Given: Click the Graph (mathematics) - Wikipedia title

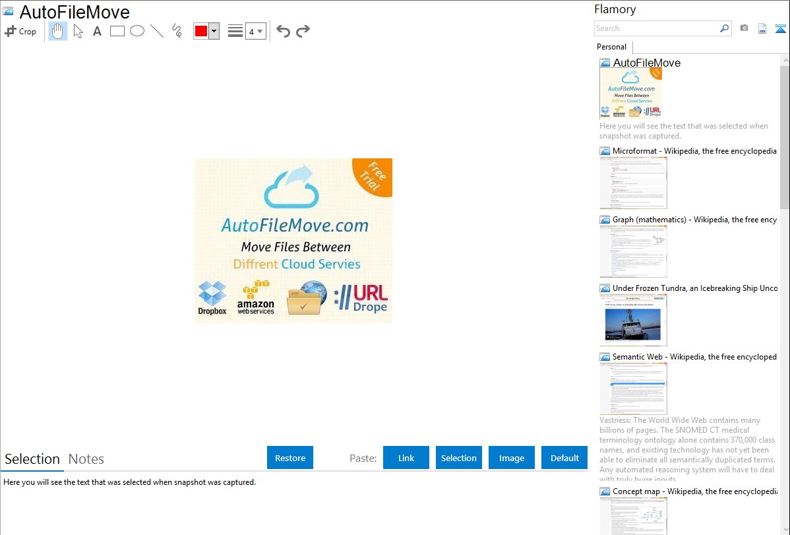Looking at the screenshot, I should [x=694, y=220].
